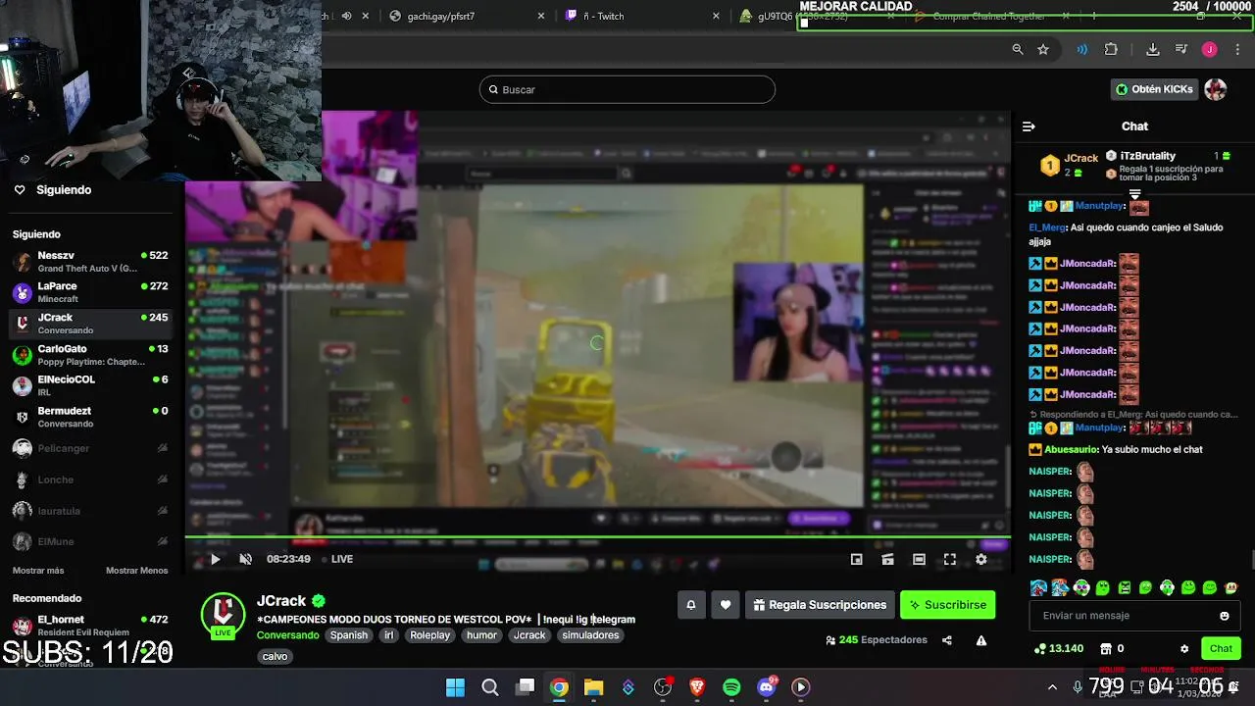
Task: Click Regala Suscripciones button
Action: pos(819,605)
